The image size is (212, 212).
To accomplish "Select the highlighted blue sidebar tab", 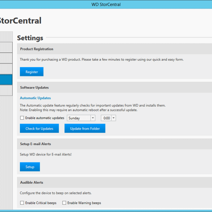I will pos(6,79).
